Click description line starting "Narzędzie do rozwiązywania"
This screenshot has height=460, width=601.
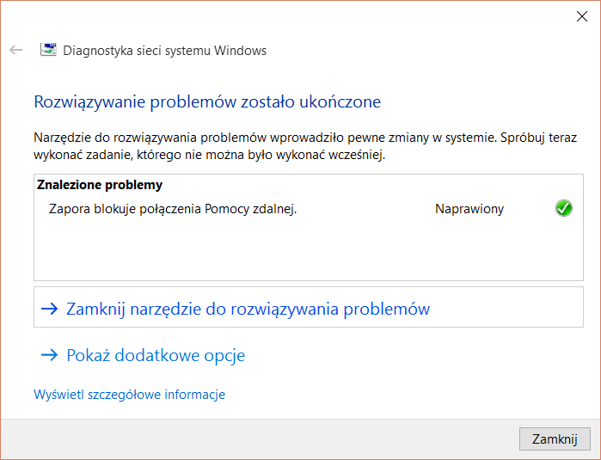304,138
